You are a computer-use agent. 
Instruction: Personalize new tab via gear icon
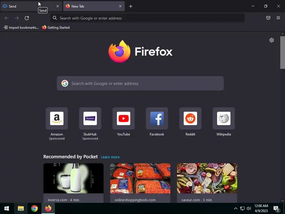tap(272, 40)
